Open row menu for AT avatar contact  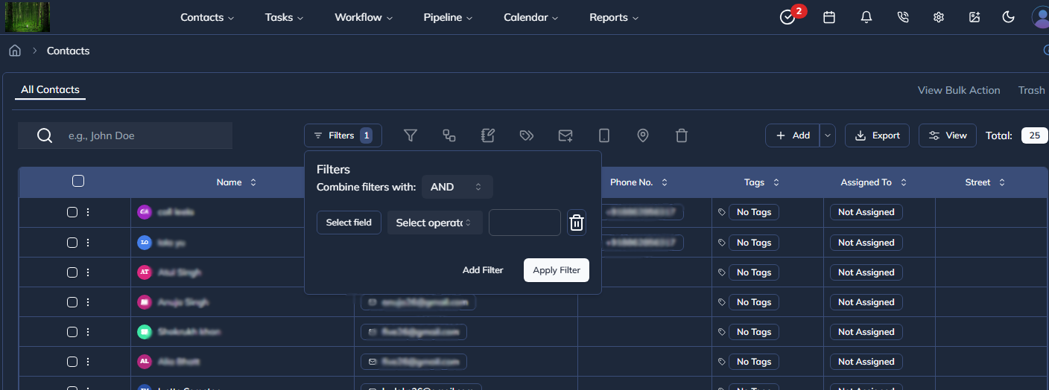point(88,272)
